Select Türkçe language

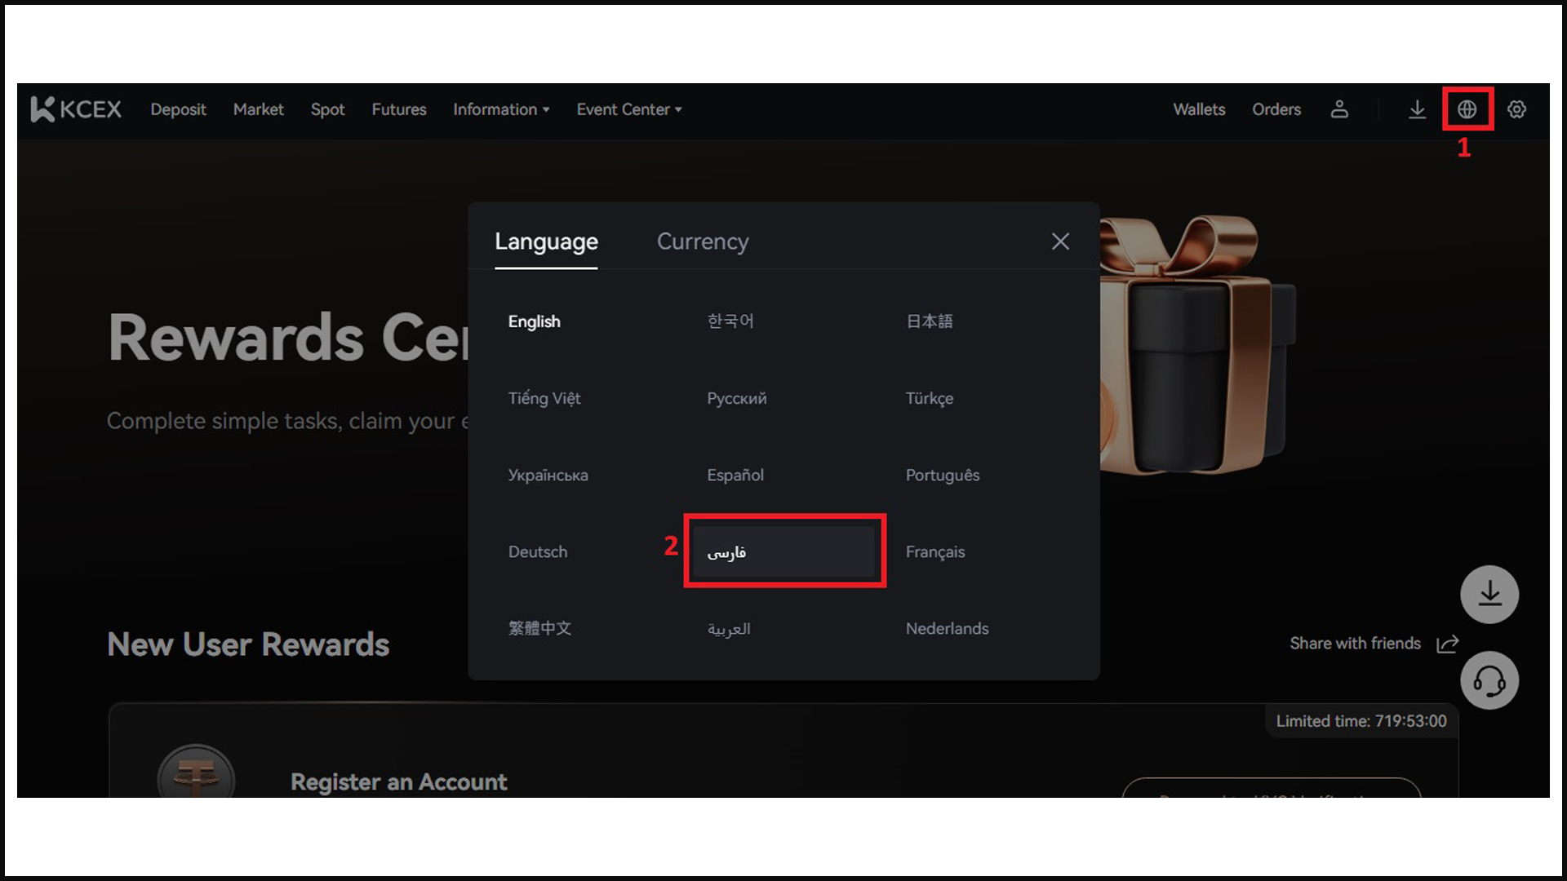click(x=930, y=398)
